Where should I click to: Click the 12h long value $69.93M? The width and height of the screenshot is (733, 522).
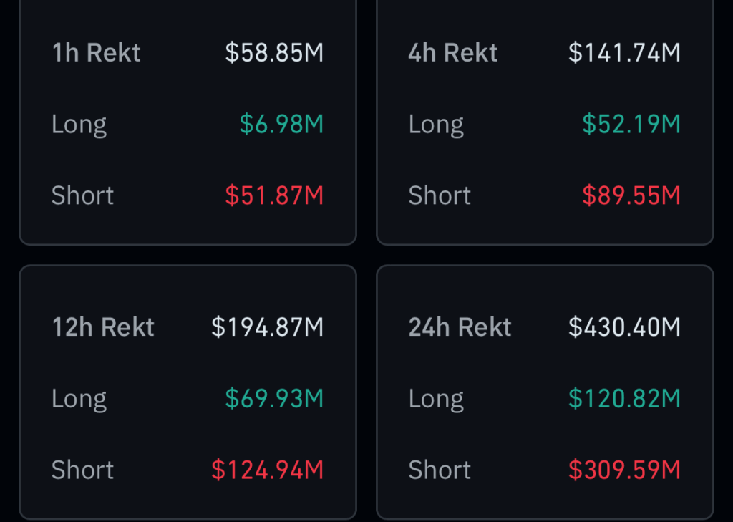click(274, 399)
